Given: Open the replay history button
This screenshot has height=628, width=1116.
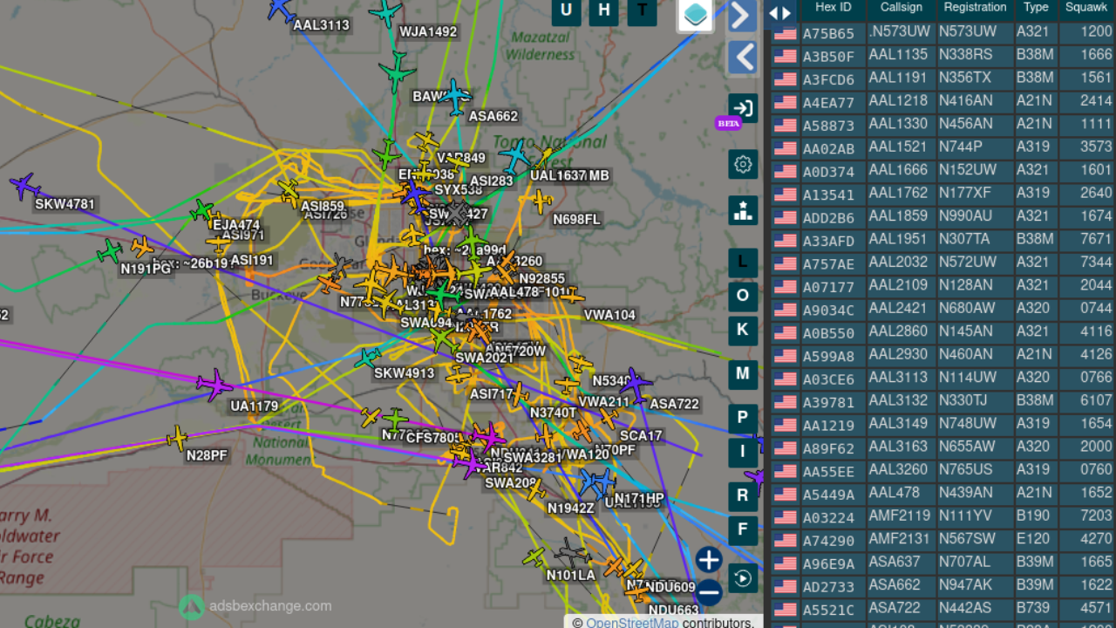Looking at the screenshot, I should click(x=743, y=577).
